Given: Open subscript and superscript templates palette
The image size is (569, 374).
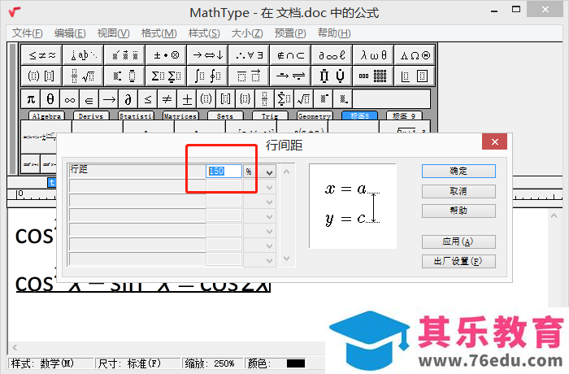Looking at the screenshot, I should tap(125, 76).
